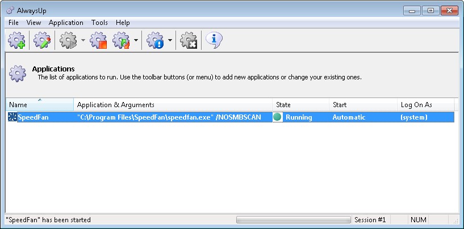This screenshot has height=229, width=464.
Task: Open the Tools menu
Action: tap(99, 23)
